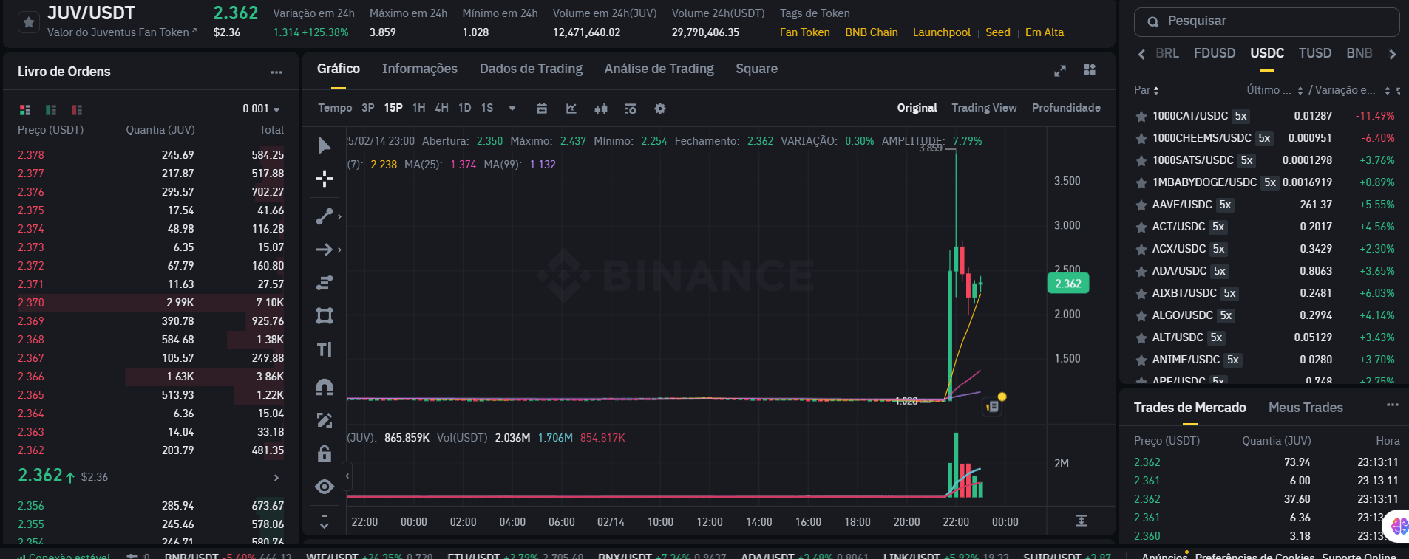Viewport: 1409px width, 559px height.
Task: Open the order book 0.001 precision dropdown
Action: click(262, 109)
